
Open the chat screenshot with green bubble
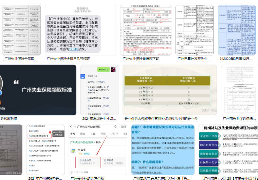pyautogui.click(x=99, y=90)
